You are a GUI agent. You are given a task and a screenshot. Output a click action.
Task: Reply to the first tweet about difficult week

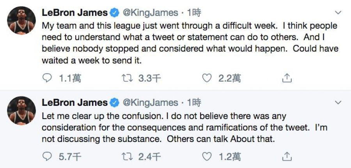point(48,79)
